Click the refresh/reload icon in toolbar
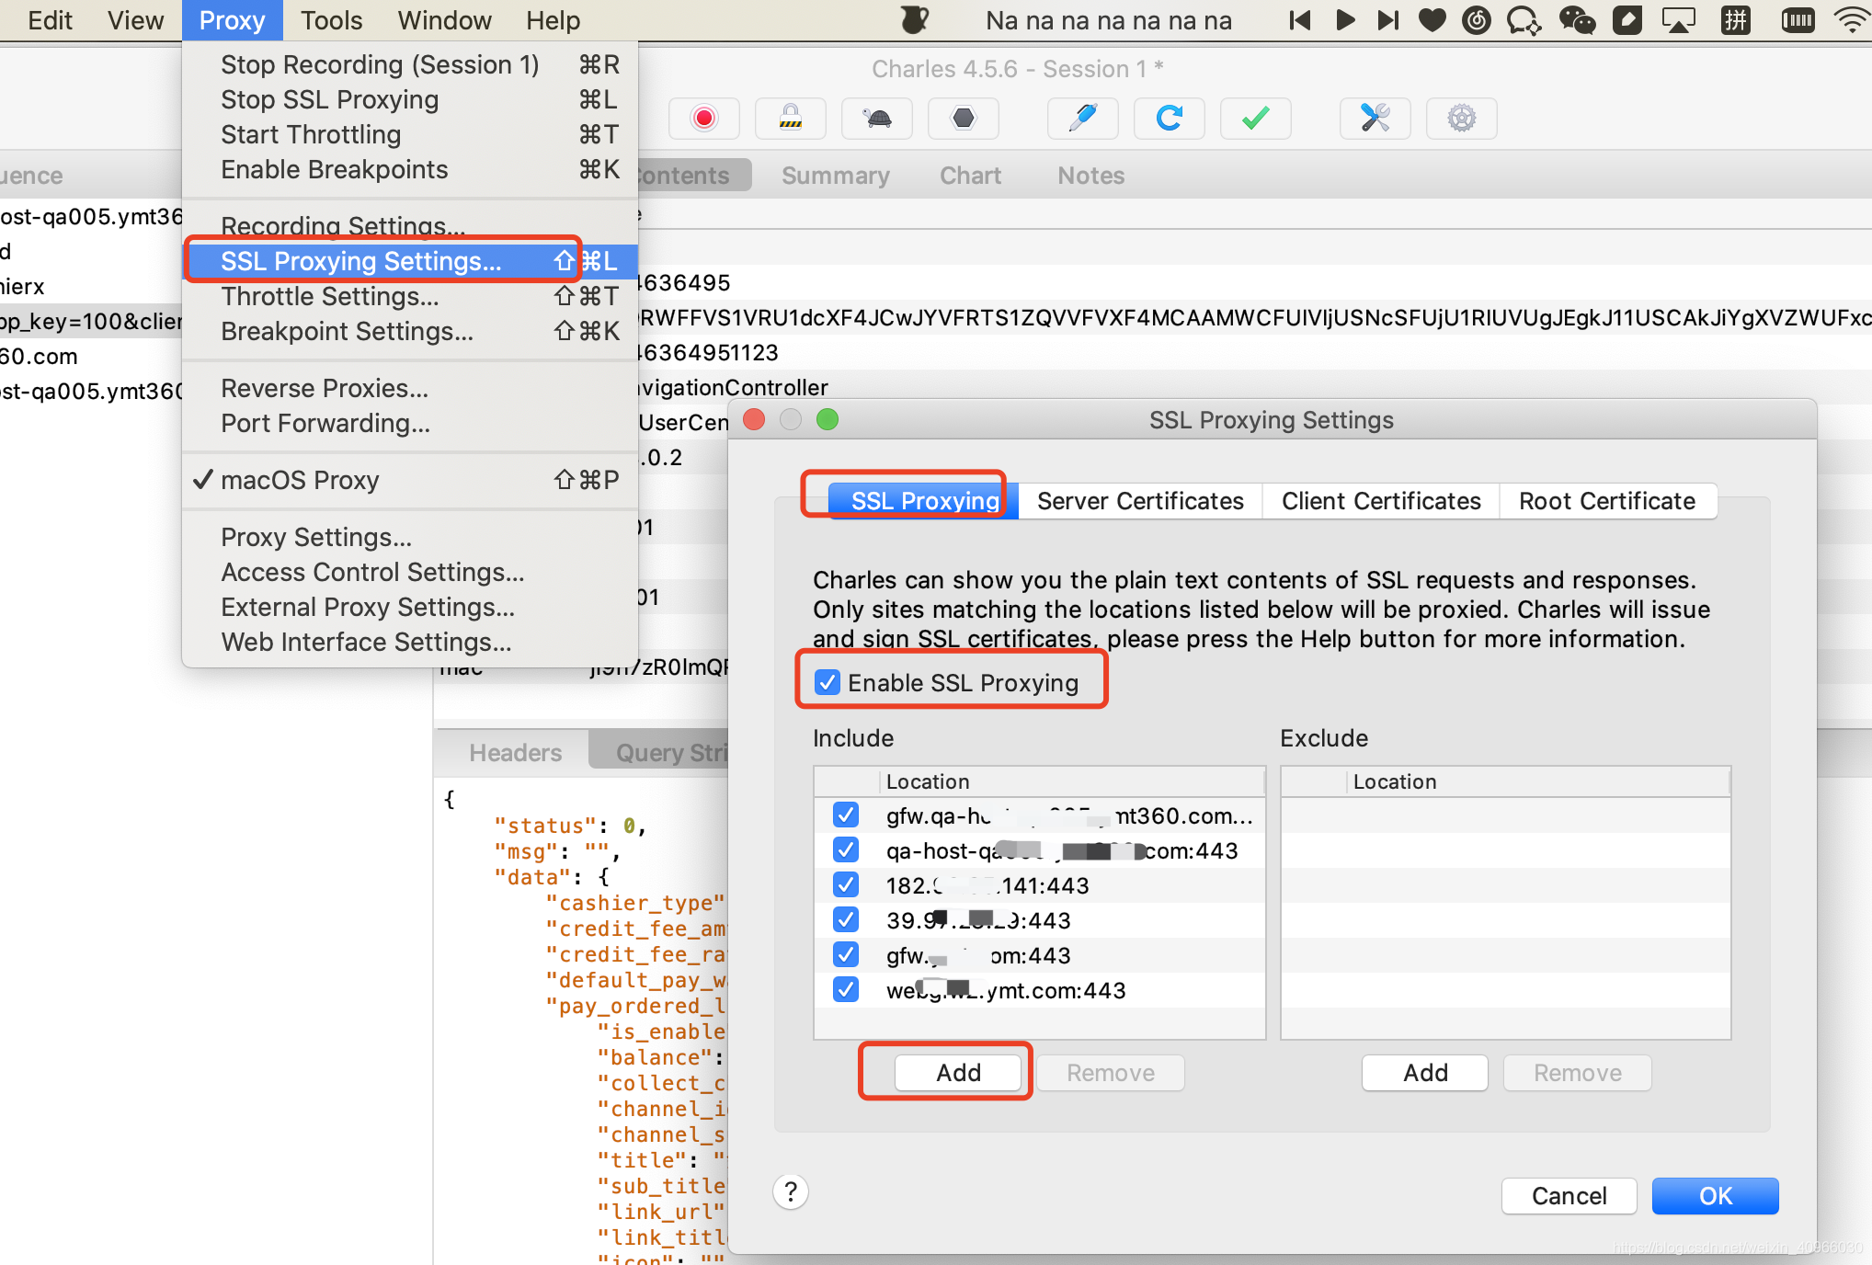The image size is (1872, 1265). click(x=1169, y=117)
